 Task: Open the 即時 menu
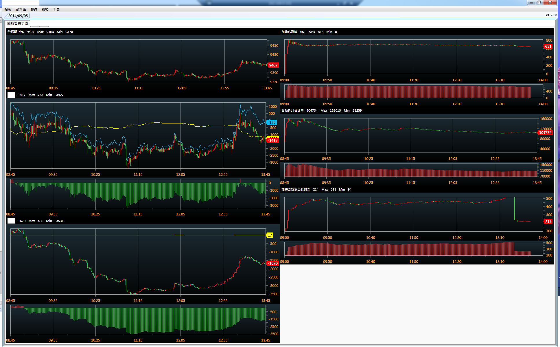[34, 10]
